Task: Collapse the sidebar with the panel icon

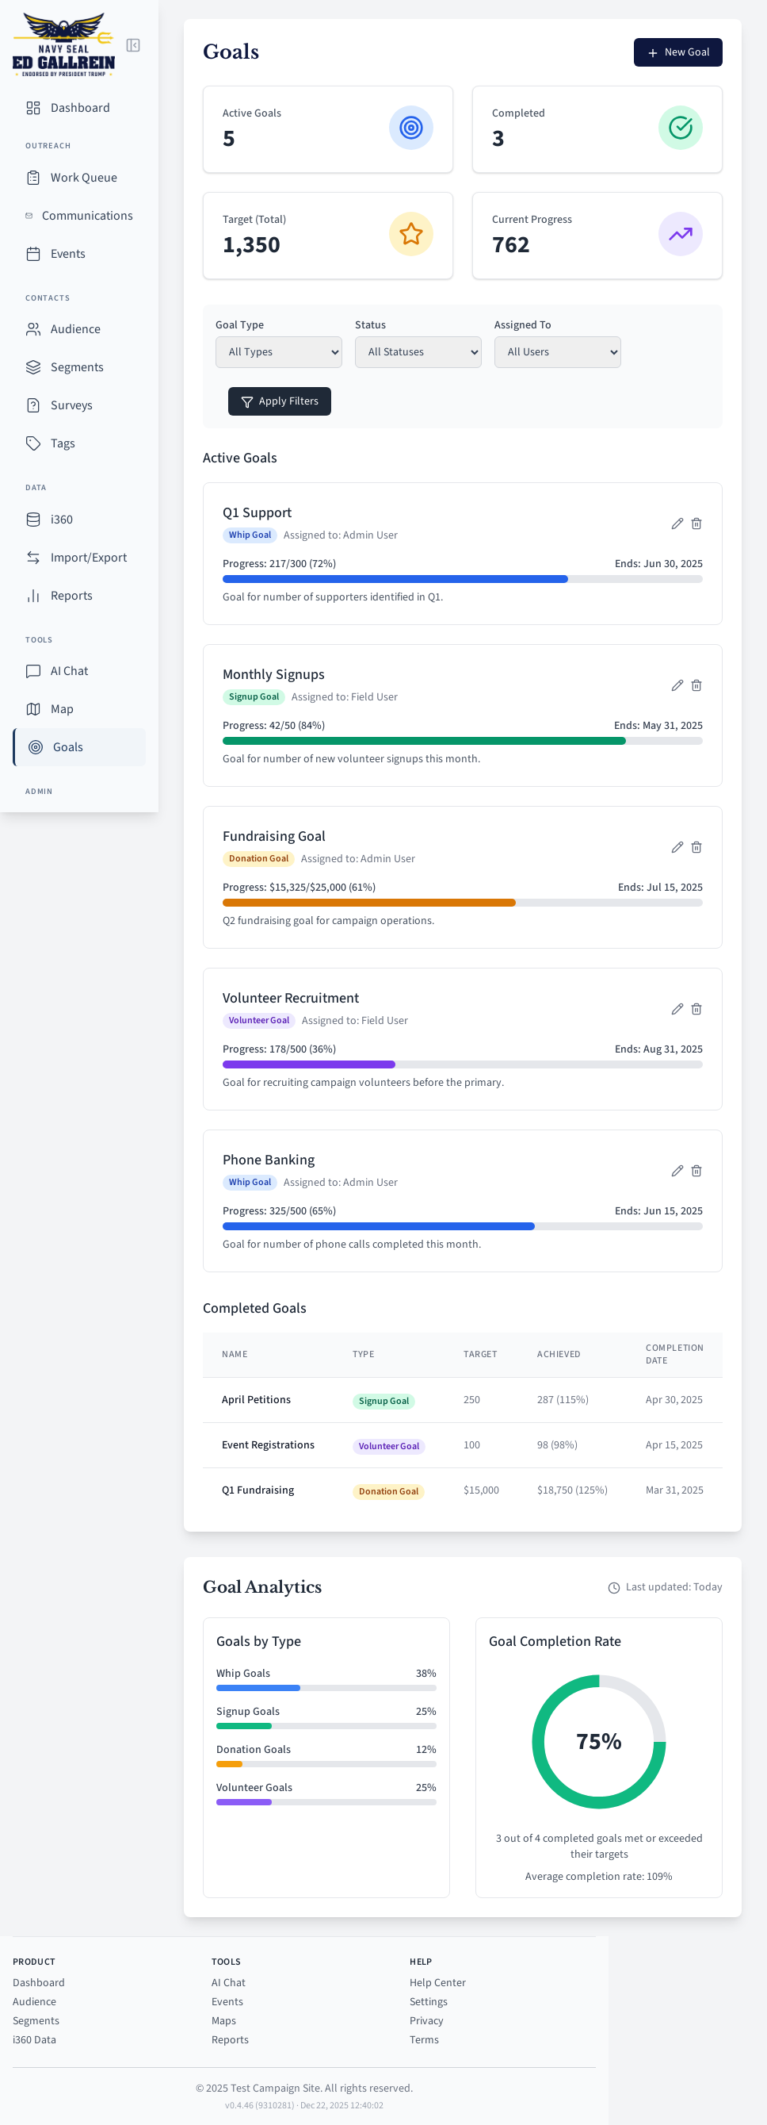Action: tap(132, 45)
